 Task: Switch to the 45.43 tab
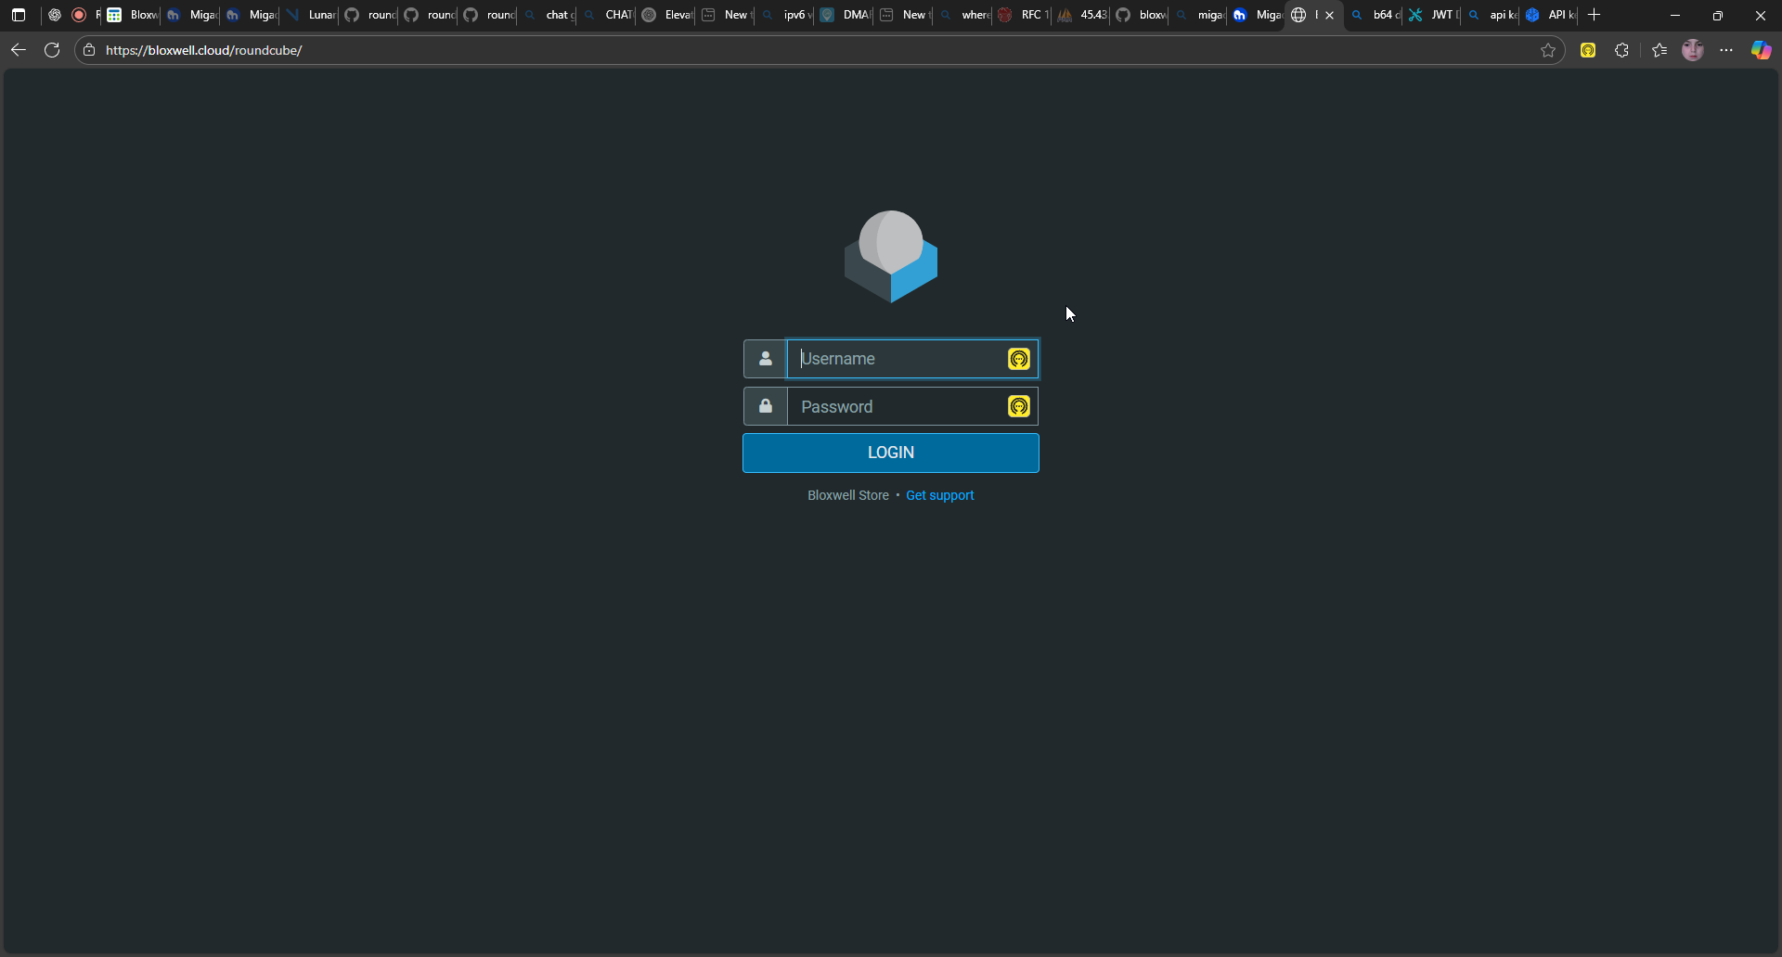[x=1083, y=15]
